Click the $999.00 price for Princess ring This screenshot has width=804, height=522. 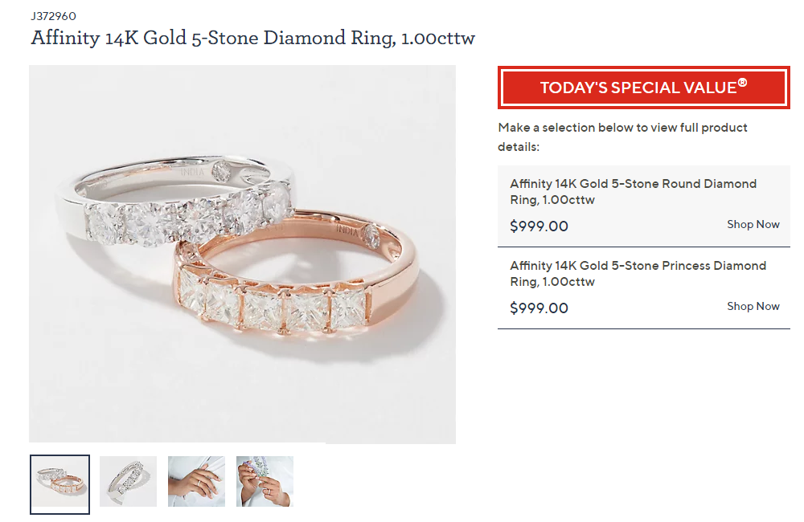539,308
